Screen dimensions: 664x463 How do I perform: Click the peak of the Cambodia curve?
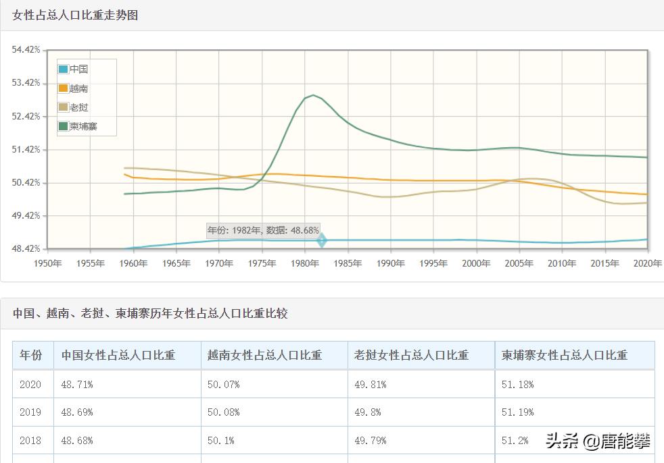tap(312, 96)
